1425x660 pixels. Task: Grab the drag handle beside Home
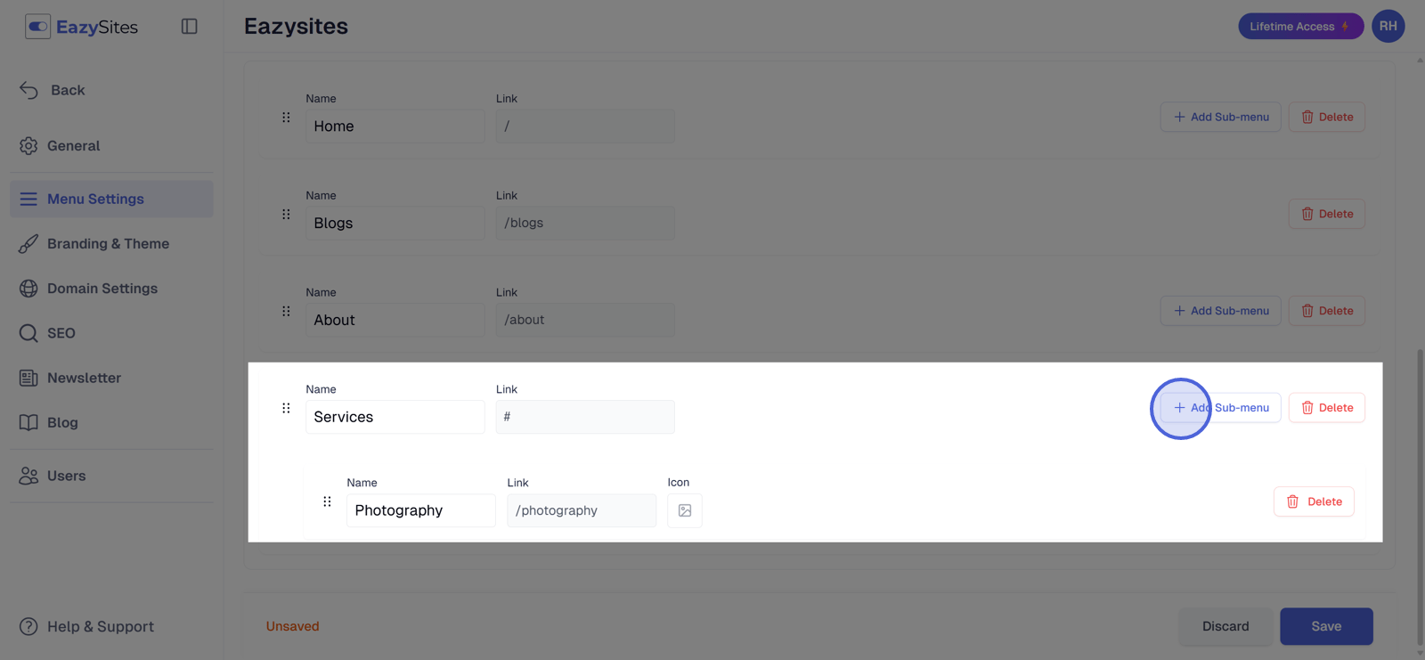(x=286, y=118)
